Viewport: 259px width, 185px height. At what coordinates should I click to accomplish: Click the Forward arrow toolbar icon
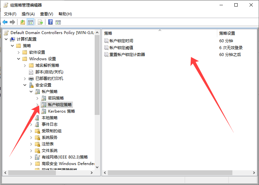[12, 22]
